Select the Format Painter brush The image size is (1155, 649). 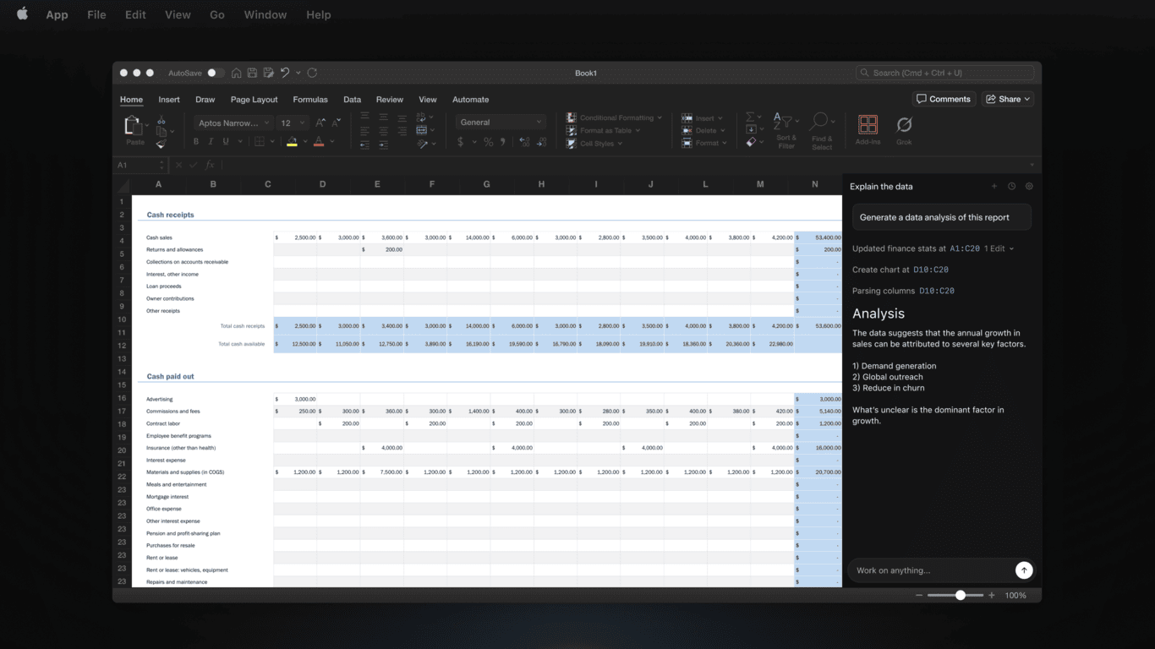tap(161, 144)
